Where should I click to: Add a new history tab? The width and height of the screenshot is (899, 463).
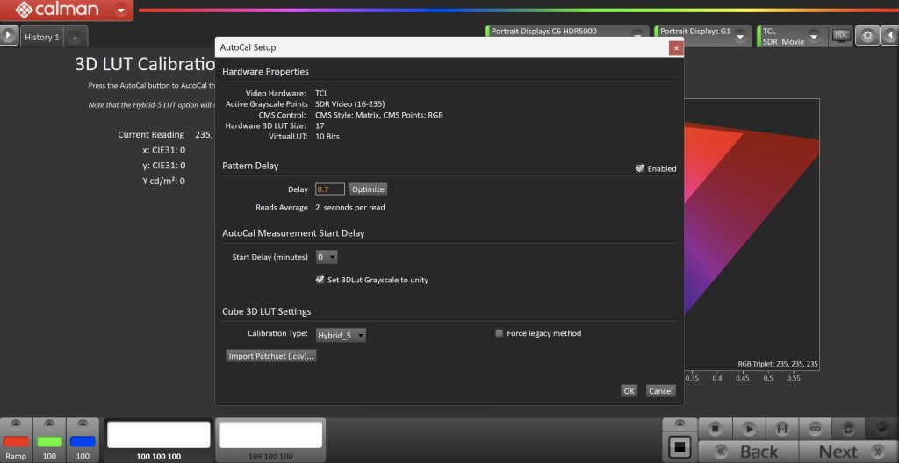pyautogui.click(x=75, y=38)
